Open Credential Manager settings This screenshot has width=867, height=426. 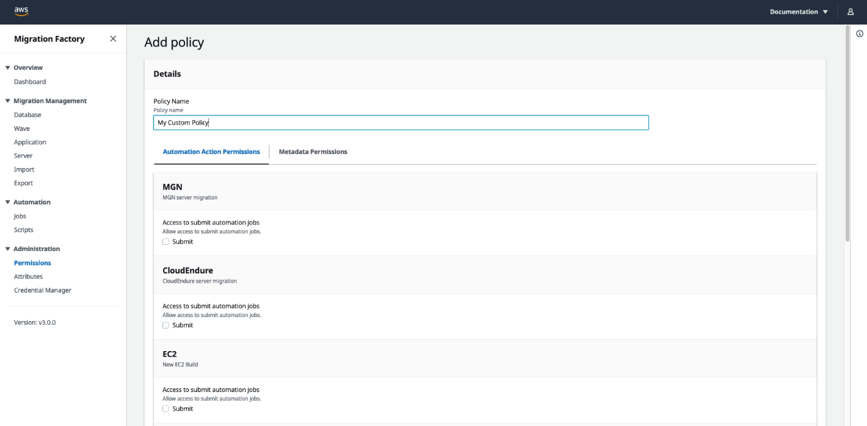42,290
